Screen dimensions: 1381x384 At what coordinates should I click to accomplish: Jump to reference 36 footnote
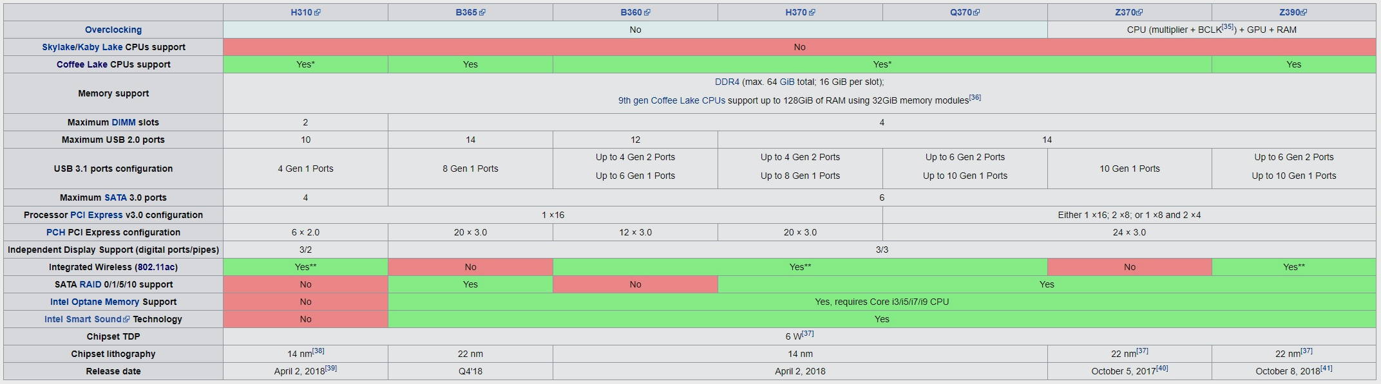pos(975,98)
